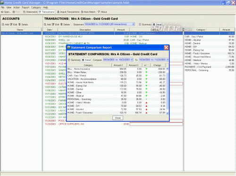Select PERSONAL - Grooming comparison row

tap(117, 99)
